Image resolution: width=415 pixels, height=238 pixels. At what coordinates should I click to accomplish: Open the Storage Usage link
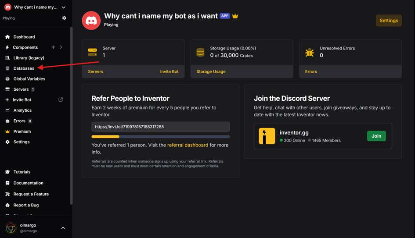[x=211, y=71]
